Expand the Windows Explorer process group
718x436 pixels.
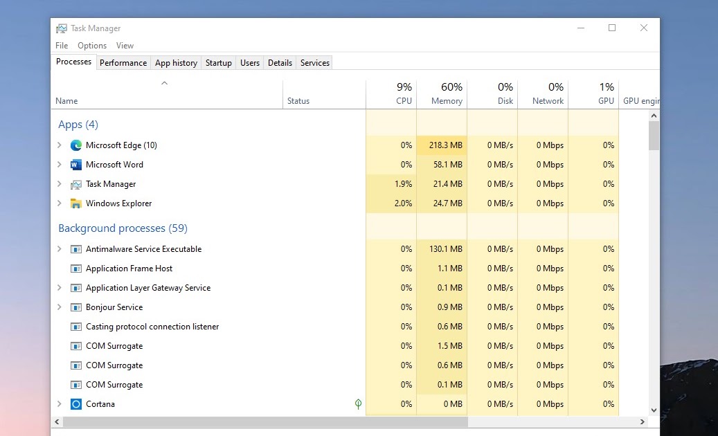tap(60, 203)
